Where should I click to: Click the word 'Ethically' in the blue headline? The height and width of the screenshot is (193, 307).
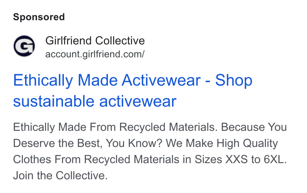click(43, 80)
